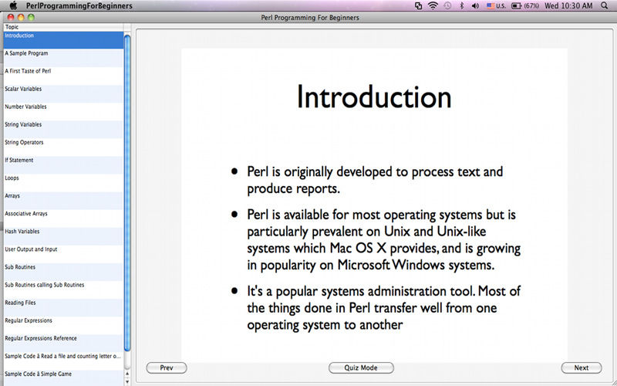This screenshot has height=386, width=617.
Task: Select the A Sample Program topic
Action: (x=63, y=58)
